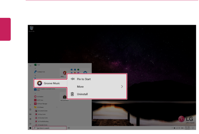Click the Groove Music app entry
Screen dimensions: 199x134
tap(50, 83)
